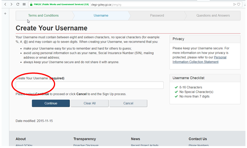The height and width of the screenshot is (148, 247).
Task: Open the About GCKey footer link
Action: pyautogui.click(x=24, y=145)
